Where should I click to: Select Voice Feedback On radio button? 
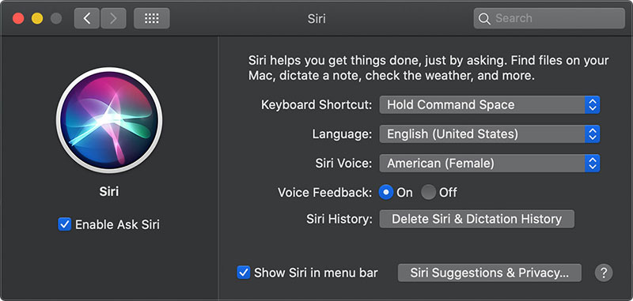click(386, 192)
